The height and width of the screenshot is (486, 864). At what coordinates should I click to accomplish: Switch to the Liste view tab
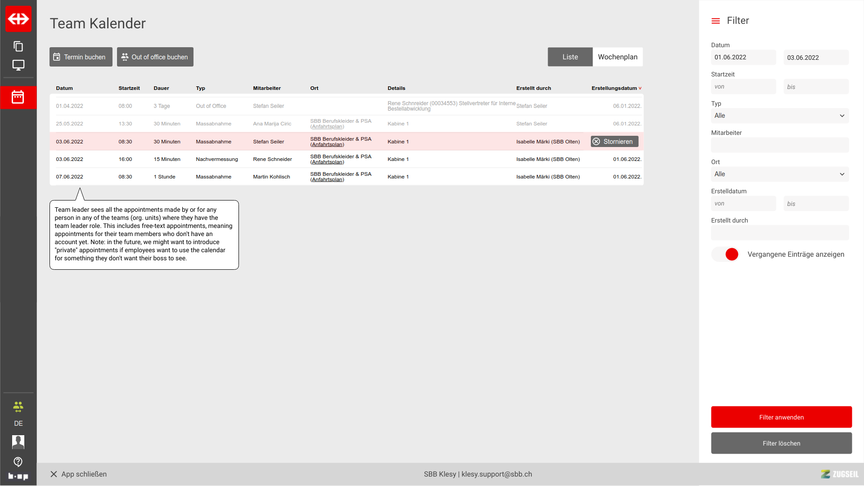(x=570, y=57)
